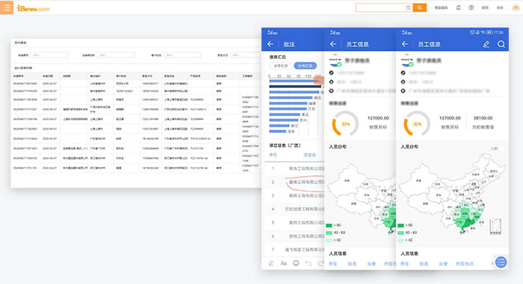Select row 1 in 项目信息 list
This screenshot has width=523, height=284.
(295, 168)
